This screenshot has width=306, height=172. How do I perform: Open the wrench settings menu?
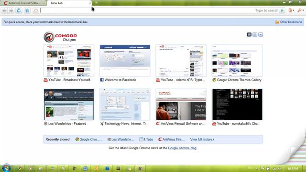[300, 11]
